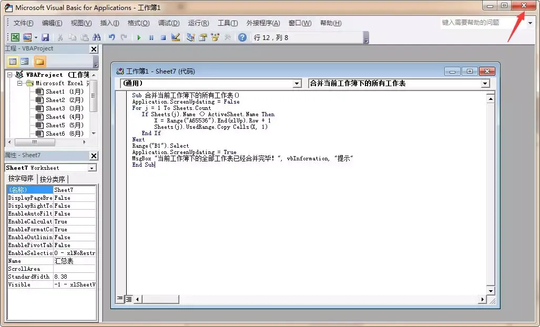540x327 pixels.
Task: Click toolbar options arrow after line-column box
Action: (366, 38)
